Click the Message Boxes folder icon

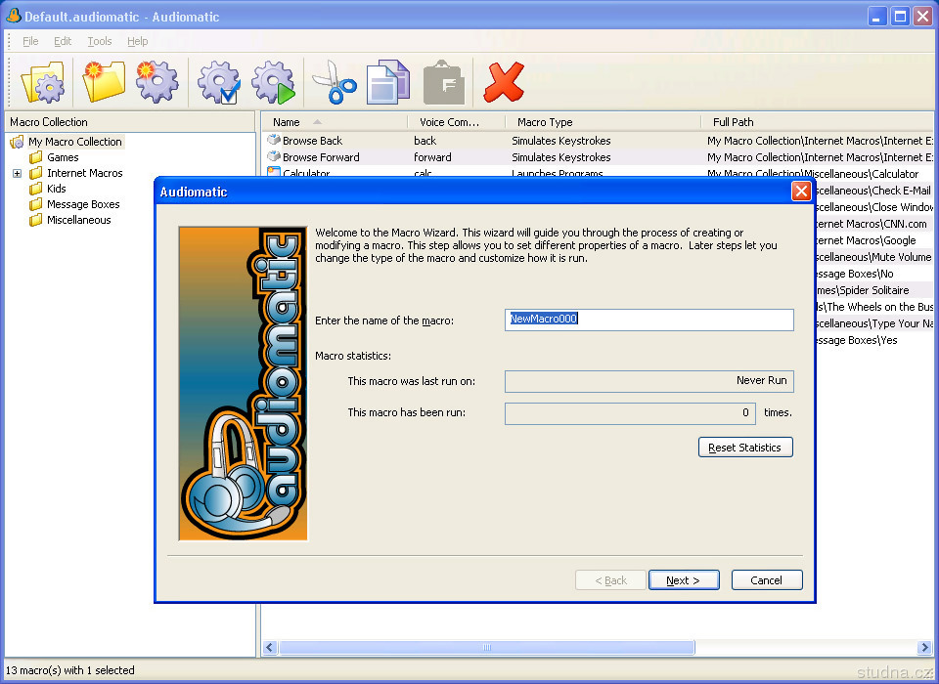pyautogui.click(x=36, y=204)
